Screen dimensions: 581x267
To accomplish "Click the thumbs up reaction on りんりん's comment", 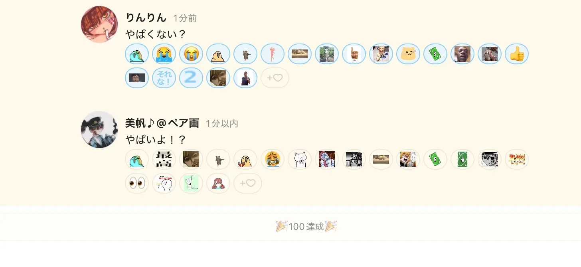I will (x=517, y=54).
